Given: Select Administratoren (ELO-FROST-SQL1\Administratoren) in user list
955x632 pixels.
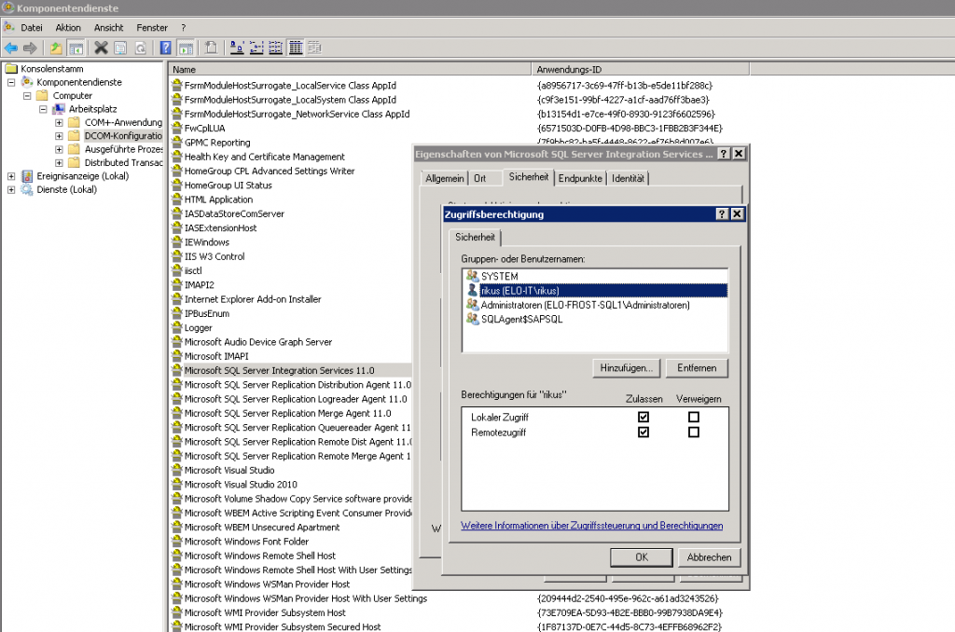Looking at the screenshot, I should point(586,305).
